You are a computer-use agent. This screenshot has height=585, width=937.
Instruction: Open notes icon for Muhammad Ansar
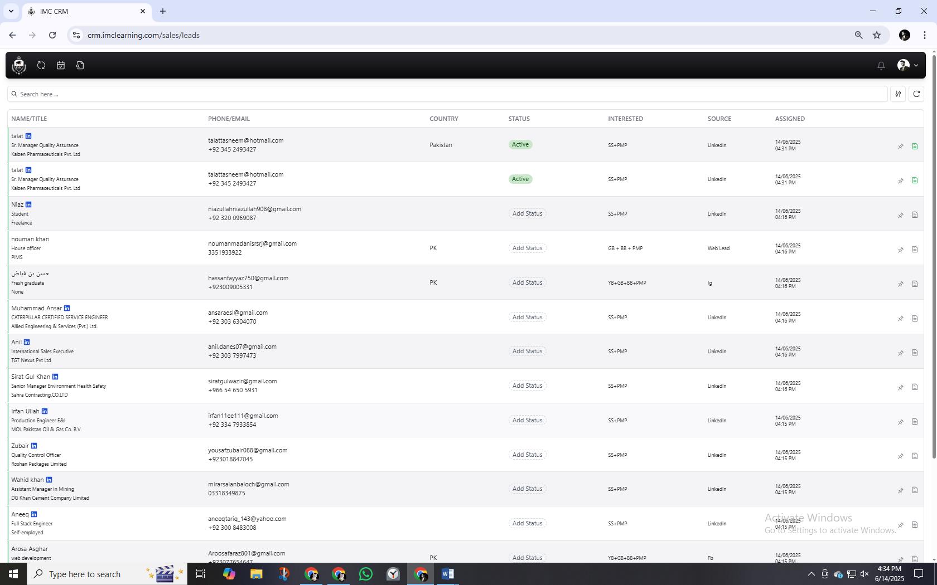point(915,319)
